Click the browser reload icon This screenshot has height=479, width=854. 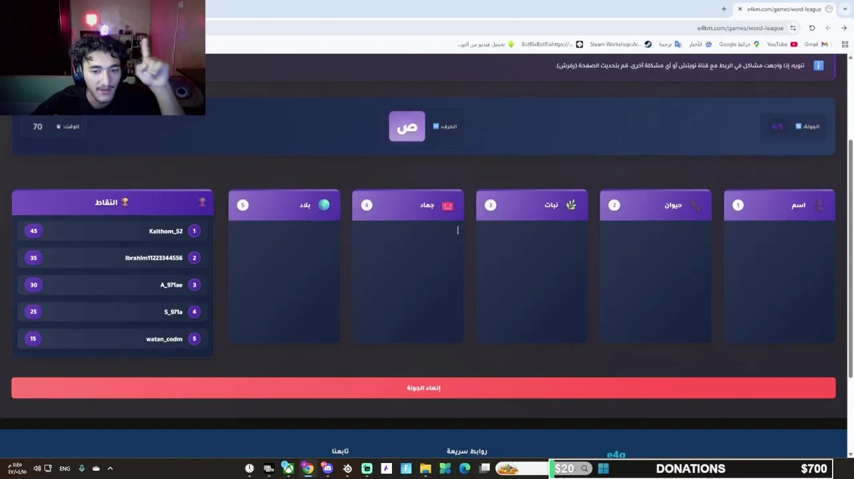[x=812, y=28]
